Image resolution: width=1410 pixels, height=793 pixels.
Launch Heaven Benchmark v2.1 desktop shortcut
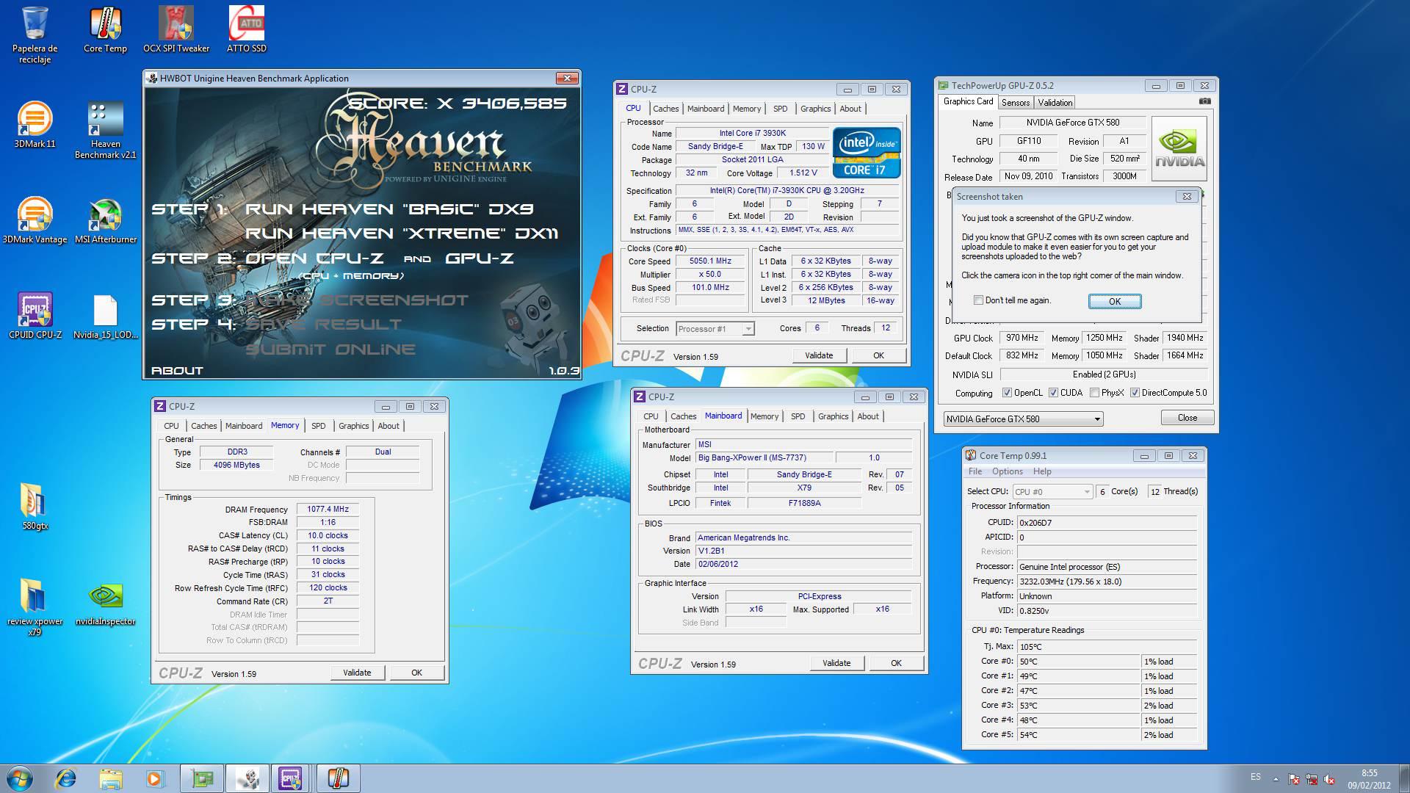[x=105, y=131]
